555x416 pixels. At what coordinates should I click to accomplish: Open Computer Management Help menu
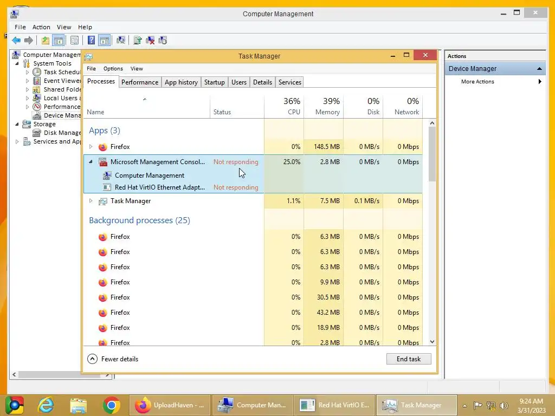85,27
